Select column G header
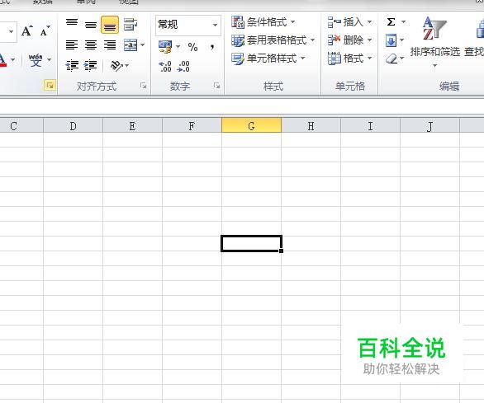 252,125
